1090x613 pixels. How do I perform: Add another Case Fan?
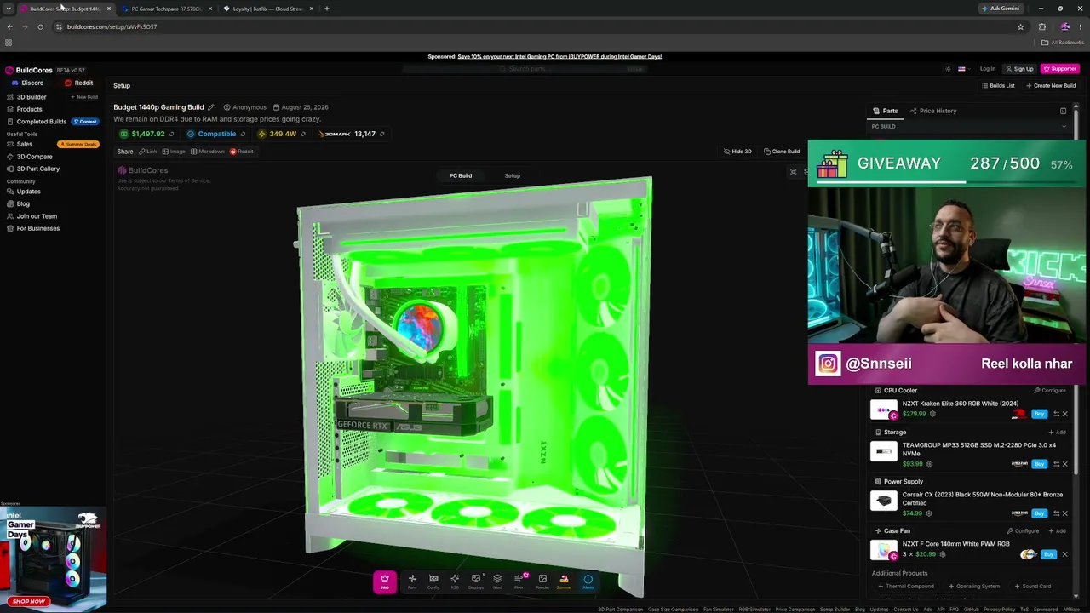[1057, 531]
